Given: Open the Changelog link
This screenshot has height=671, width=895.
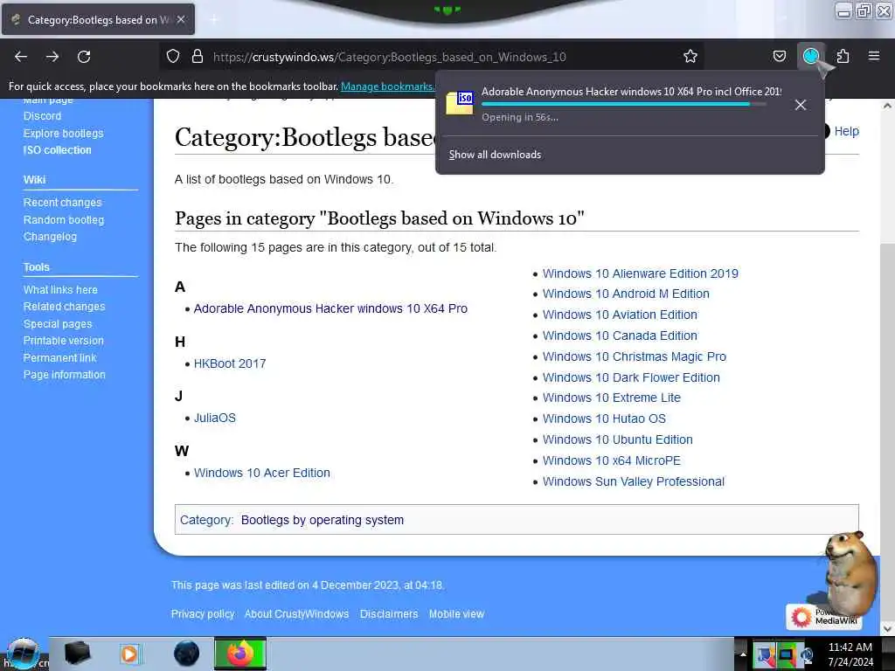Looking at the screenshot, I should [x=50, y=236].
